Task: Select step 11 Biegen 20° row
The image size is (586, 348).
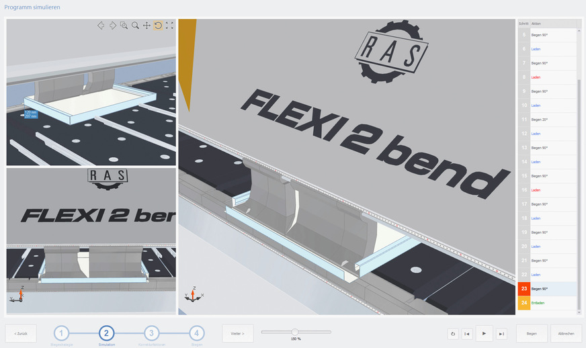Action: click(546, 120)
